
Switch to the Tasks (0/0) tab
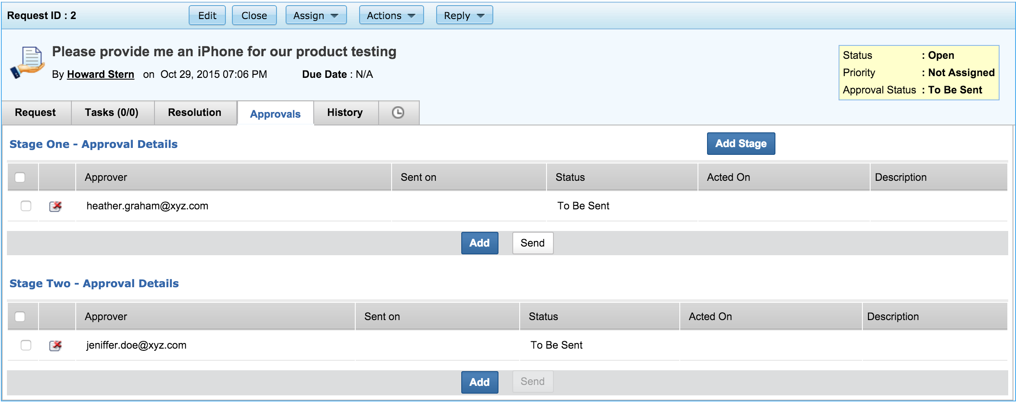(x=112, y=113)
